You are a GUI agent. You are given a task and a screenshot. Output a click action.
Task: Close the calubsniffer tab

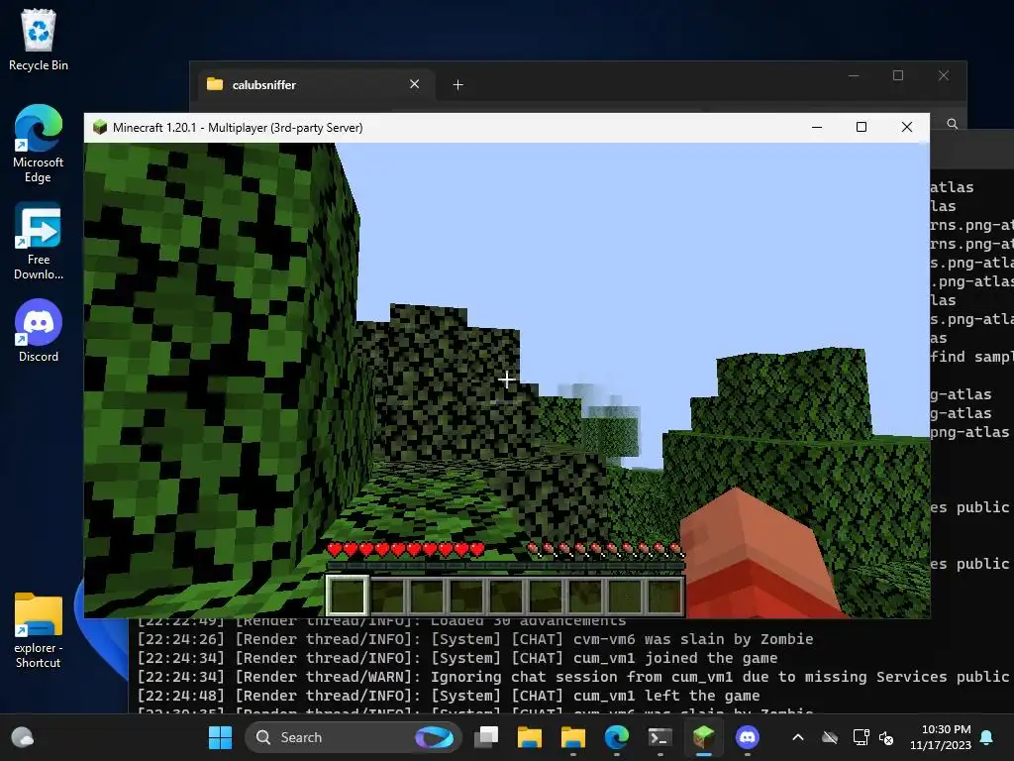tap(415, 84)
